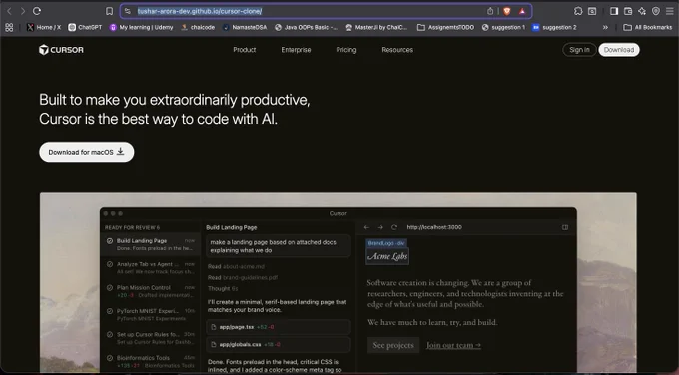Open the Product nav menu
This screenshot has height=375, width=679.
coord(245,50)
